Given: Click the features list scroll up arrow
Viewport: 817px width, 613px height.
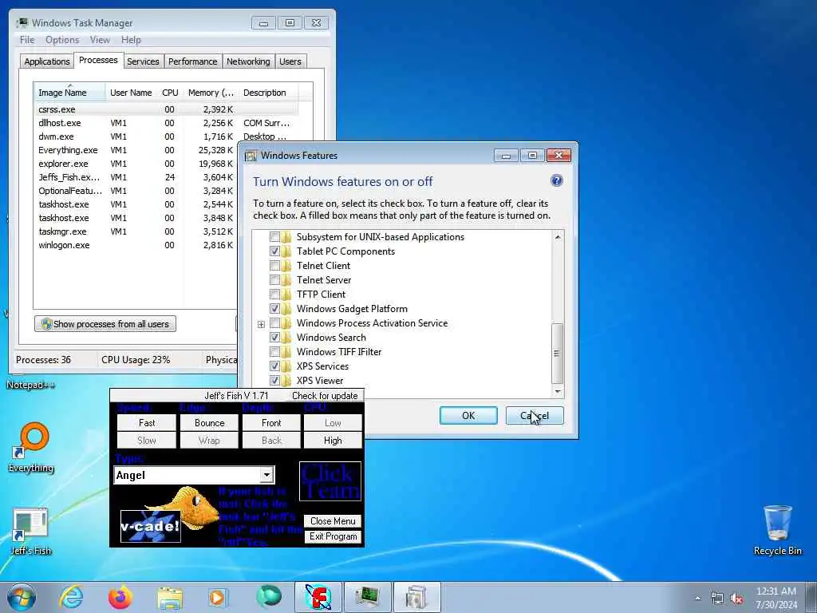Looking at the screenshot, I should pos(558,236).
